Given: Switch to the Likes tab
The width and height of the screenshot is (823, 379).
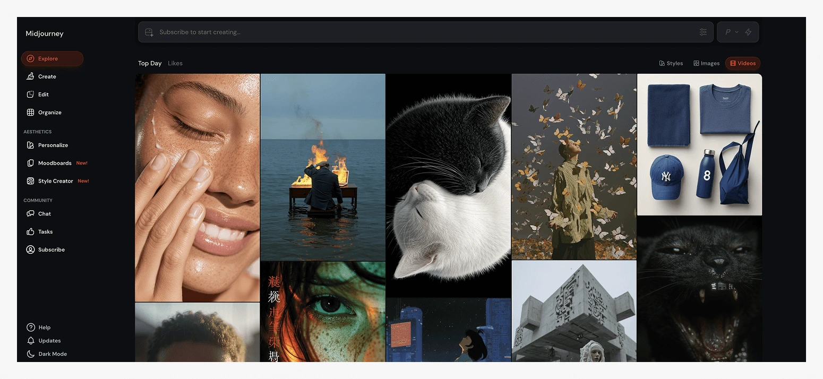Looking at the screenshot, I should pyautogui.click(x=175, y=63).
